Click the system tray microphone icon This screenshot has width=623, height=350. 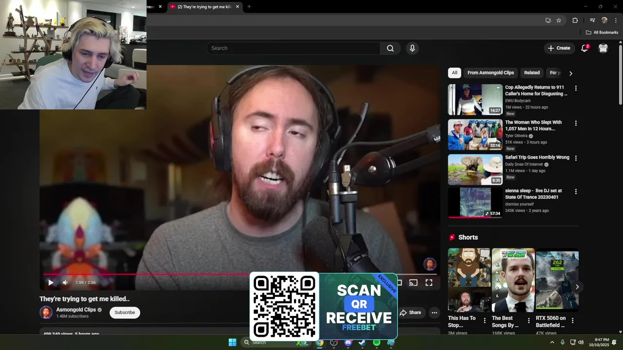pos(563,342)
